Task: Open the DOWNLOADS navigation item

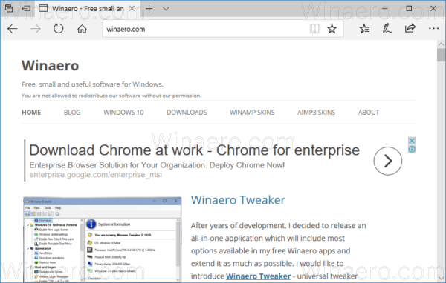Action: [187, 113]
